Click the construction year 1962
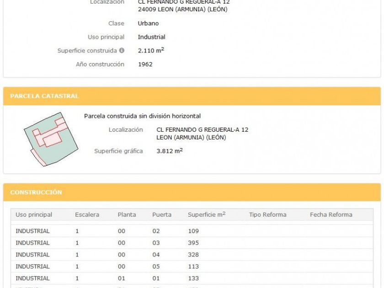Screen dimensions: 384x288 145,64
